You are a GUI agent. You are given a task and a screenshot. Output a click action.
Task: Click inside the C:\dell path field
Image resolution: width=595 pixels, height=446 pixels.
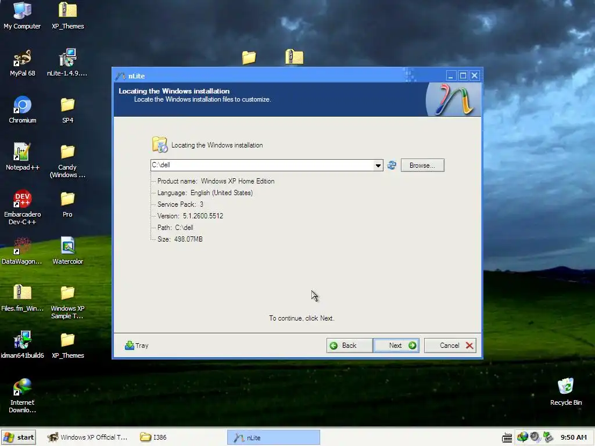[x=262, y=165]
